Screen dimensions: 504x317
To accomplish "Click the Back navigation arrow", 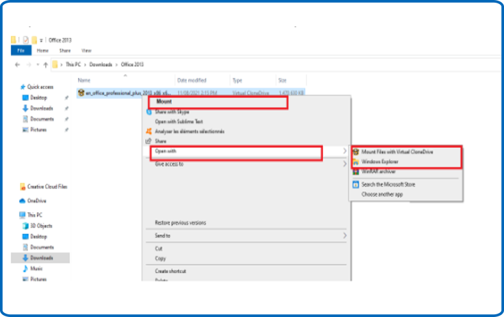I will 17,65.
